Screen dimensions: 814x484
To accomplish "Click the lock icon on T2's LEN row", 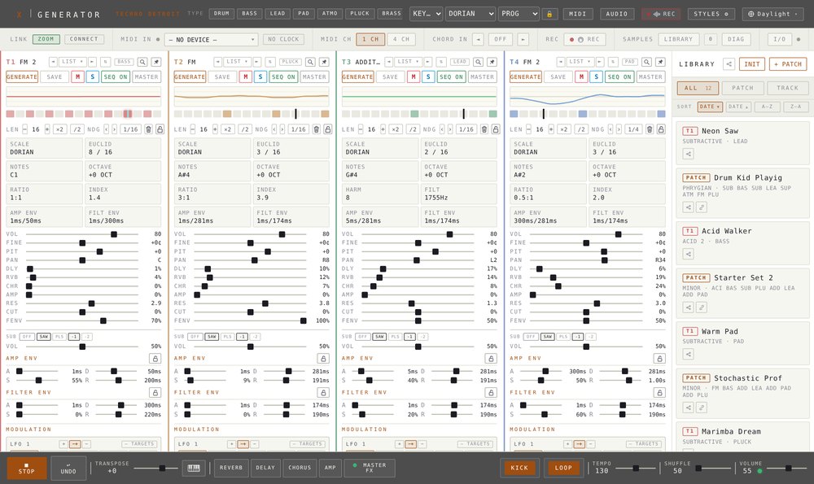I will 327,129.
